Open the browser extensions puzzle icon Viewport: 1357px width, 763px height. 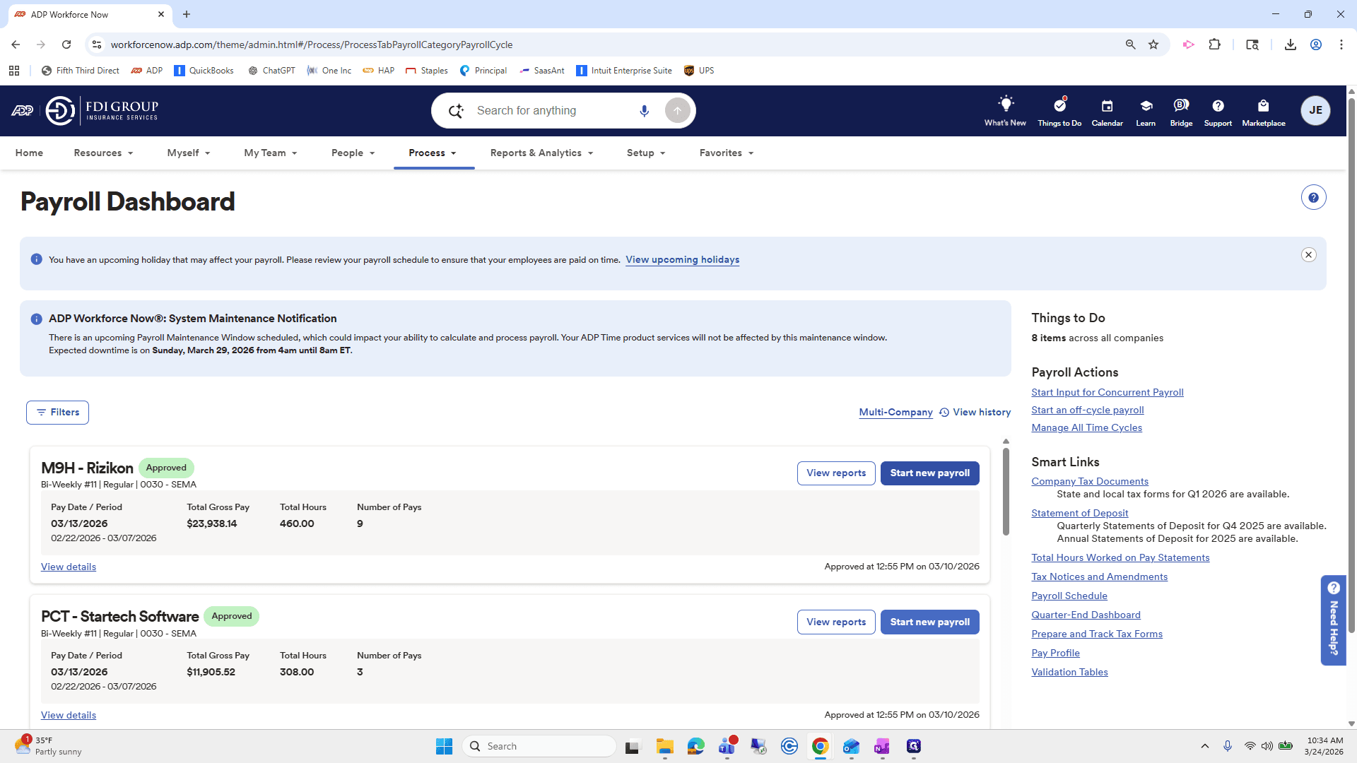(x=1214, y=45)
